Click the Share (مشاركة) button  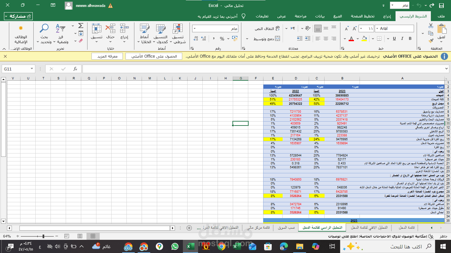[x=18, y=16]
